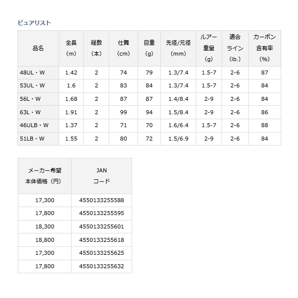This screenshot has width=298, height=298.
Task: Click the 仕舞 (cm) column header
Action: pyautogui.click(x=124, y=48)
